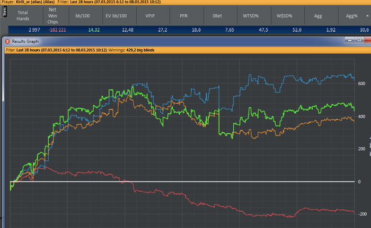Click the 600 axis label on graph
Image resolution: width=371 pixels, height=228 pixels.
click(x=361, y=84)
